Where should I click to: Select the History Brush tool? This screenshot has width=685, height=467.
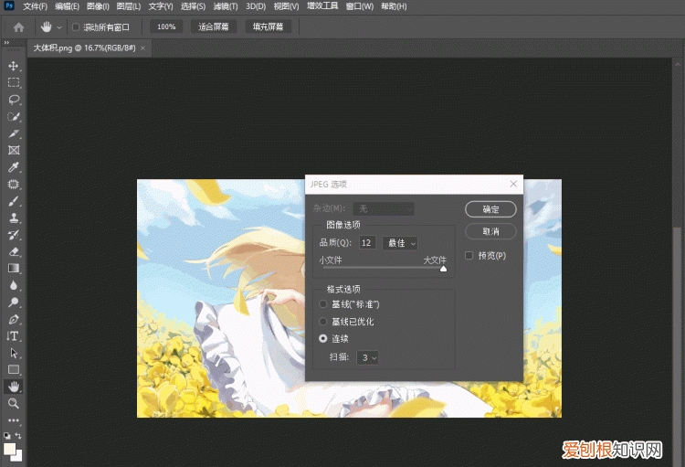pos(14,235)
